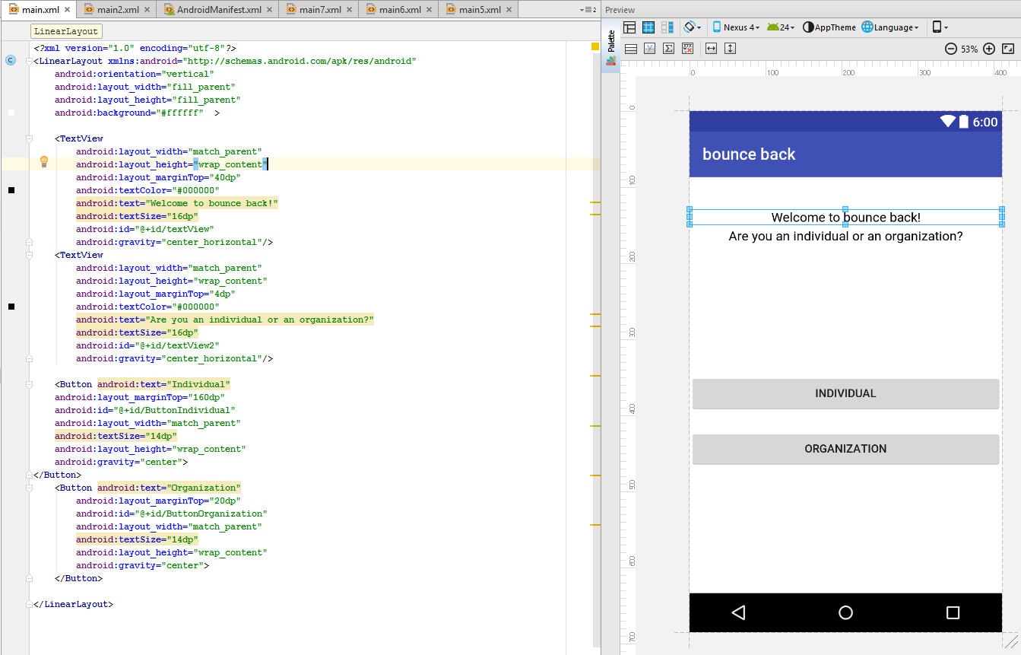The width and height of the screenshot is (1021, 655).
Task: Click the lightbulb quick-fix icon
Action: click(x=44, y=161)
